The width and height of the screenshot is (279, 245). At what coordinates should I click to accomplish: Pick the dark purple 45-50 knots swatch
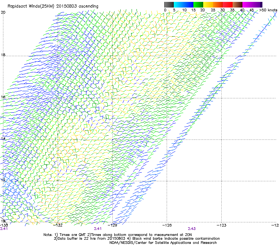pos(257,5)
